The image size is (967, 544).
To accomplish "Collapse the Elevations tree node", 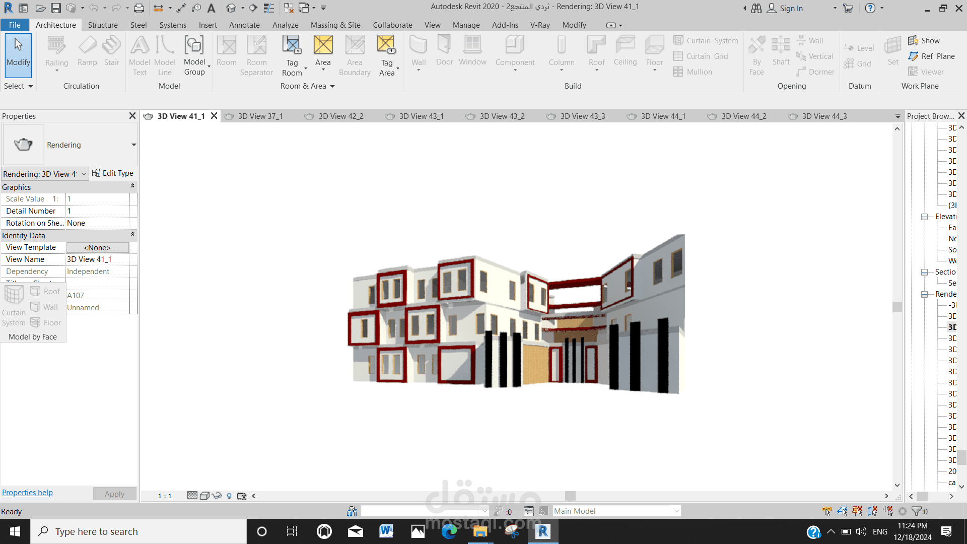I will pos(924,217).
